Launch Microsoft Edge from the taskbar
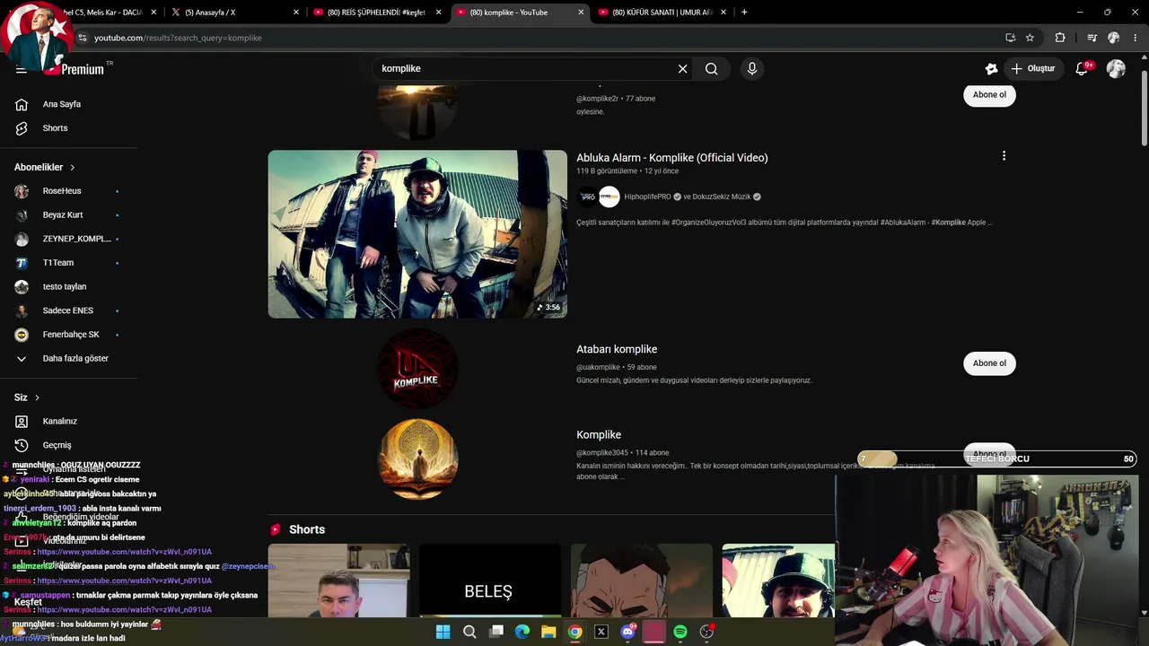The width and height of the screenshot is (1149, 646). tap(522, 632)
